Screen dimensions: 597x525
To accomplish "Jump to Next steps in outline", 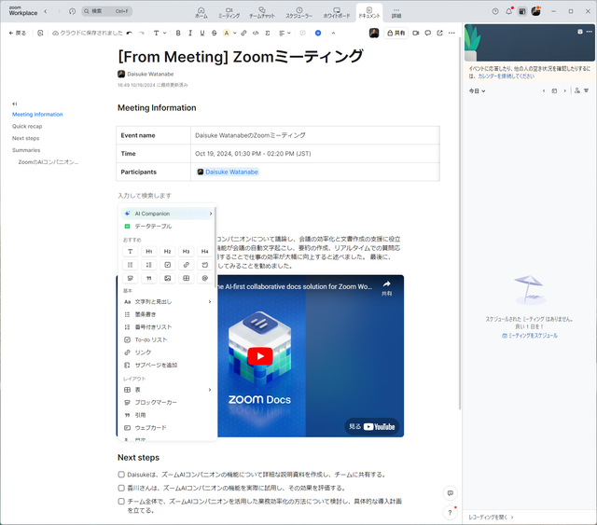I will (x=25, y=138).
